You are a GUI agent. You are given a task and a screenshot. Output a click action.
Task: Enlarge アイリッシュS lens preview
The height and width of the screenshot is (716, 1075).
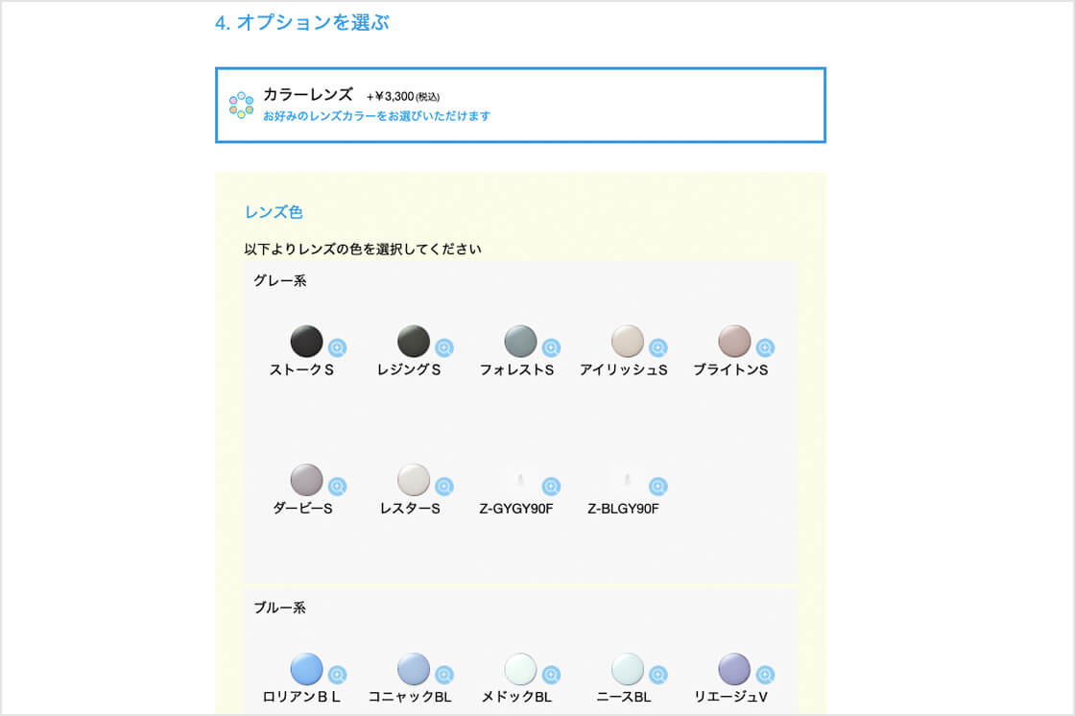(657, 347)
